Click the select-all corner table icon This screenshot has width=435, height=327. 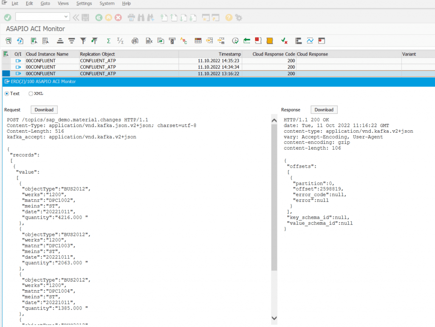6,54
